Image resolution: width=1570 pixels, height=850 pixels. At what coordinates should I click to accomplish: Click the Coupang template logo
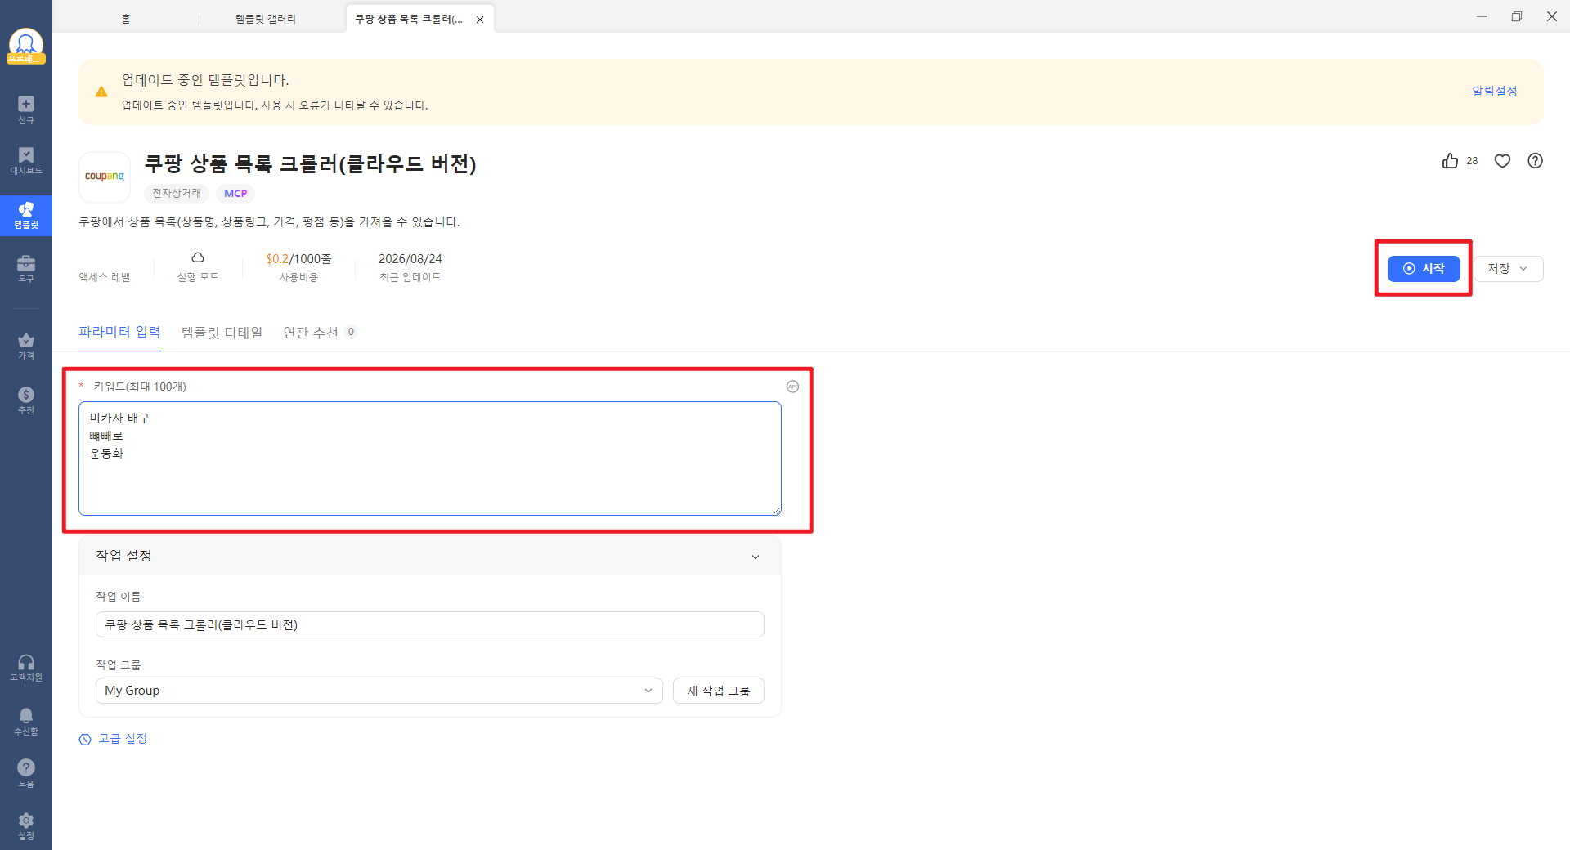pyautogui.click(x=105, y=177)
